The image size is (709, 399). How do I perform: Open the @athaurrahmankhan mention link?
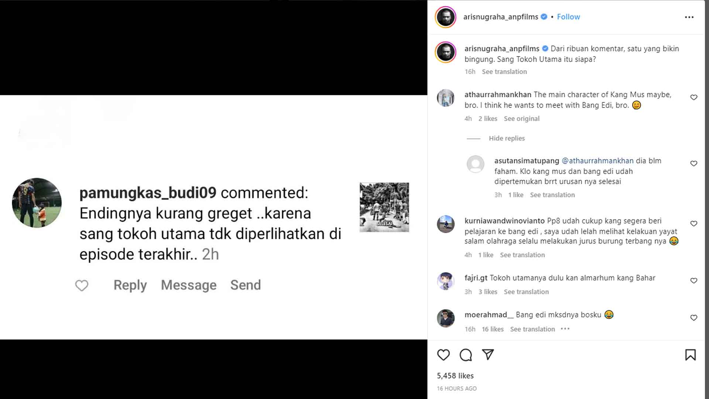(x=597, y=161)
